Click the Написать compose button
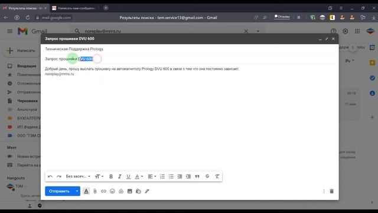The height and width of the screenshot is (213, 378). tap(22, 51)
